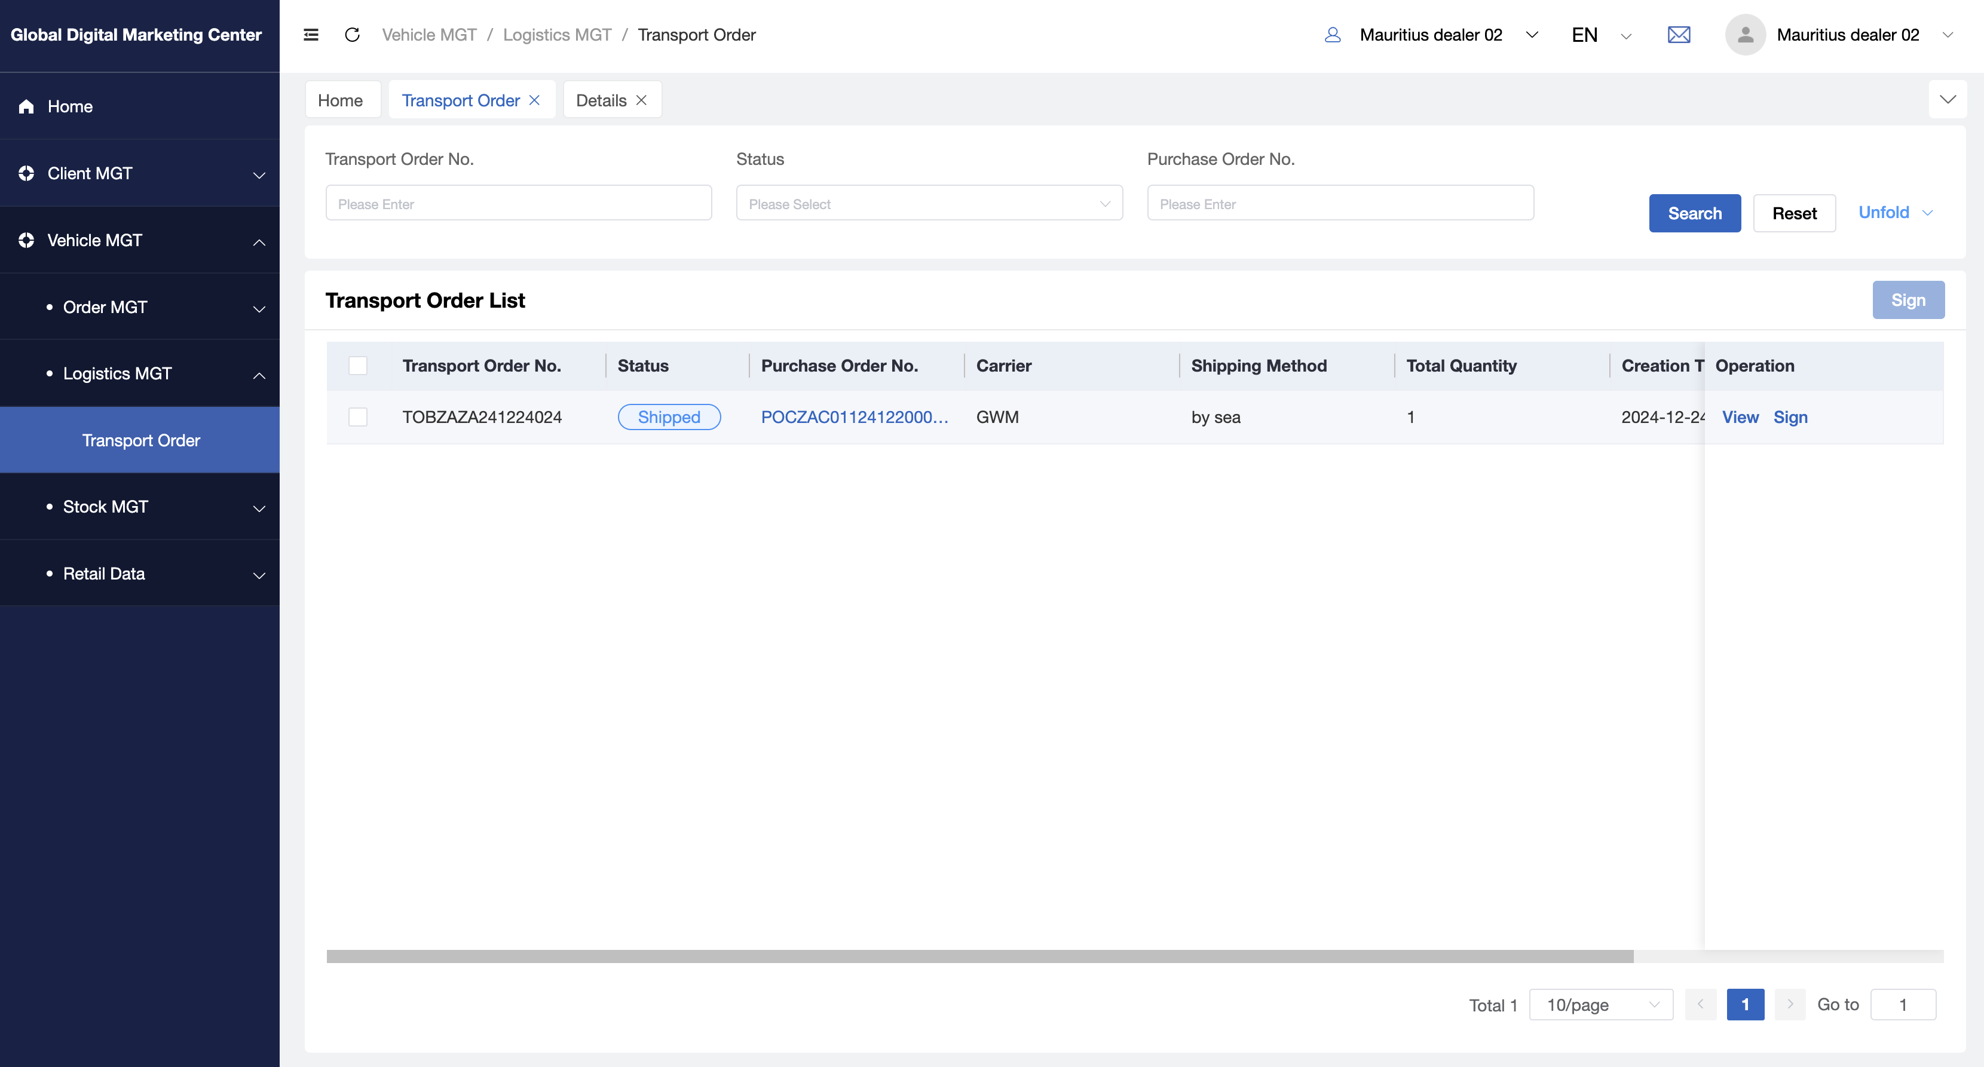1984x1067 pixels.
Task: Click the Transport Order No. input field
Action: click(x=518, y=203)
